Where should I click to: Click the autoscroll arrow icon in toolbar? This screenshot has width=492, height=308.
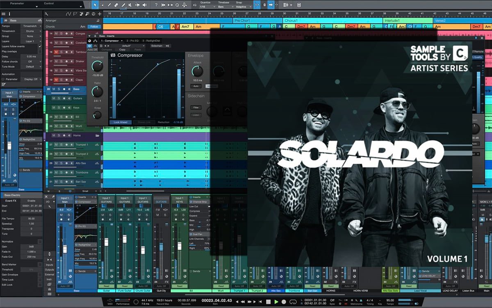271,5
